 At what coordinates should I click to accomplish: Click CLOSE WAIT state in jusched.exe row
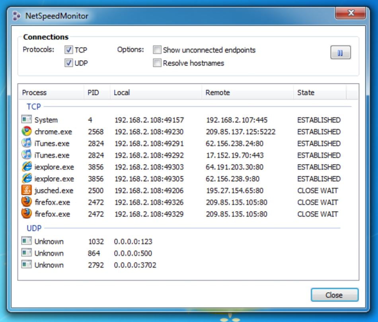pyautogui.click(x=318, y=191)
